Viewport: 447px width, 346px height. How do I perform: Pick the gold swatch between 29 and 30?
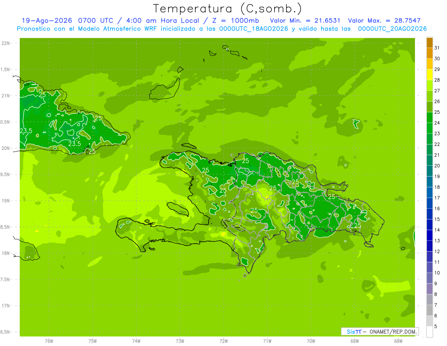pyautogui.click(x=429, y=64)
